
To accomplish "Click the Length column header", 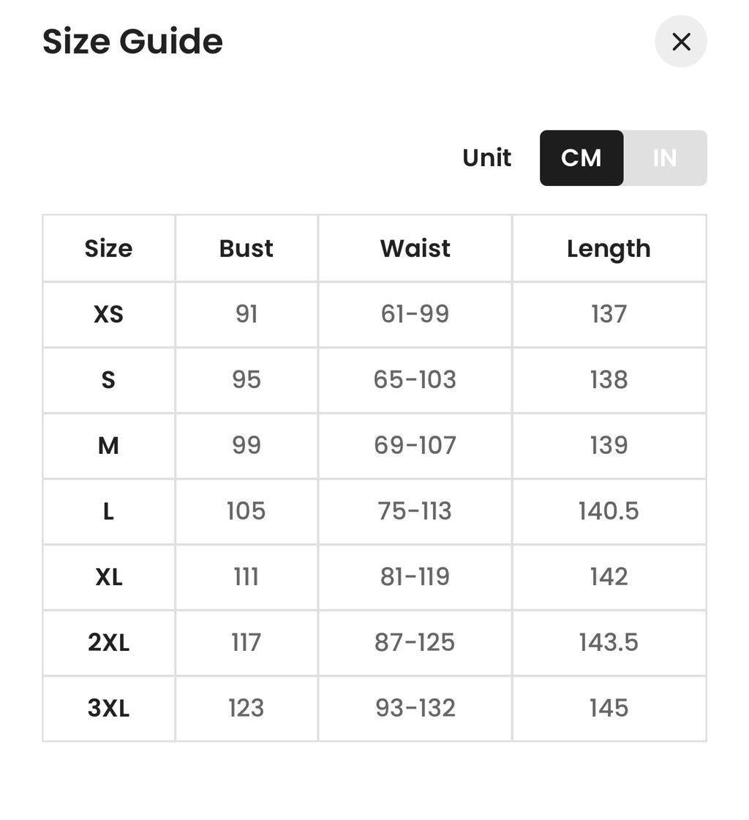I will click(x=609, y=248).
